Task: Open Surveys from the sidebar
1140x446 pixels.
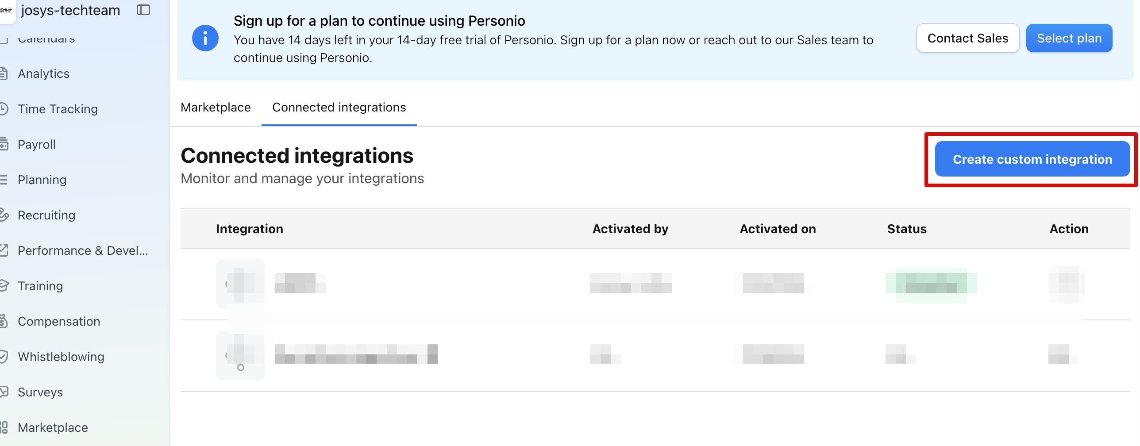Action: tap(40, 392)
